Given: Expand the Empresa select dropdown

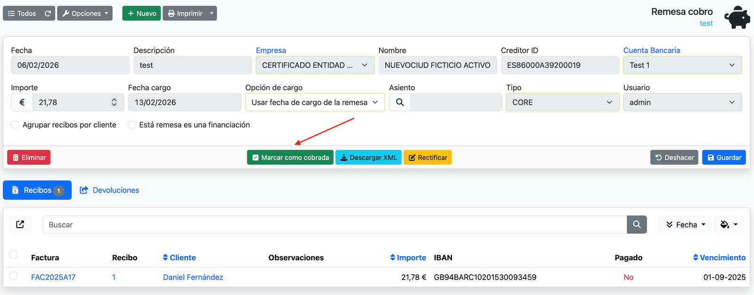Looking at the screenshot, I should (315, 65).
